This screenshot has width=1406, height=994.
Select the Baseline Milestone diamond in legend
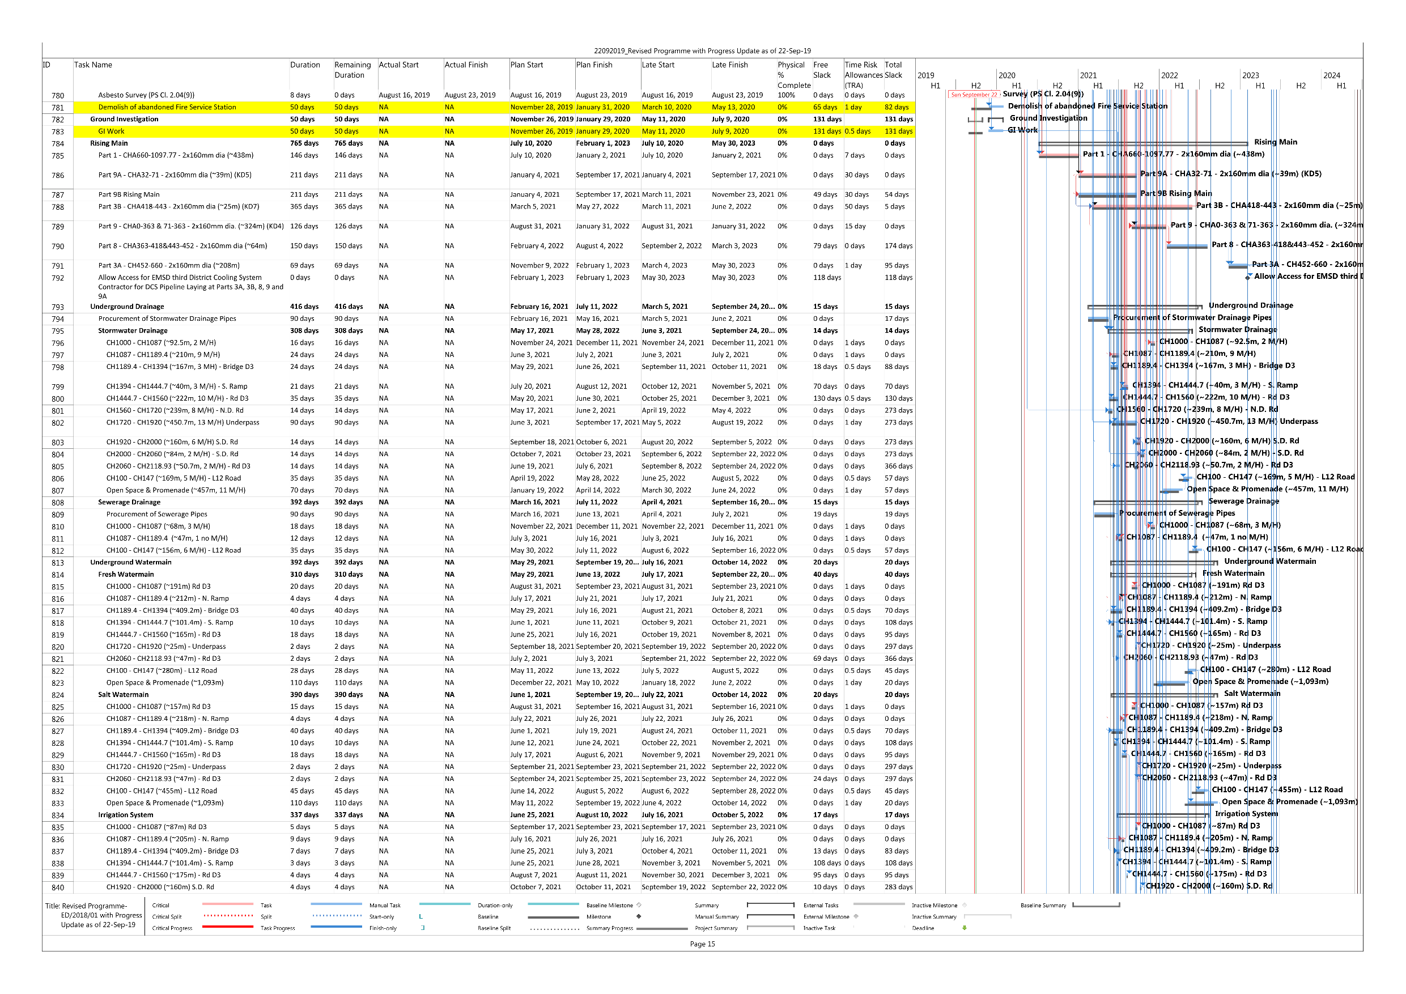tap(639, 905)
